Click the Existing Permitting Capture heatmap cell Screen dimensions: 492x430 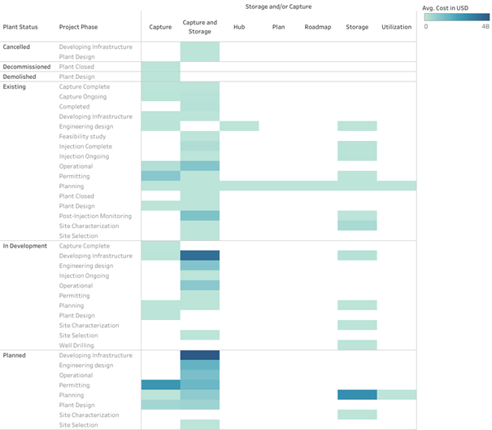coord(160,176)
